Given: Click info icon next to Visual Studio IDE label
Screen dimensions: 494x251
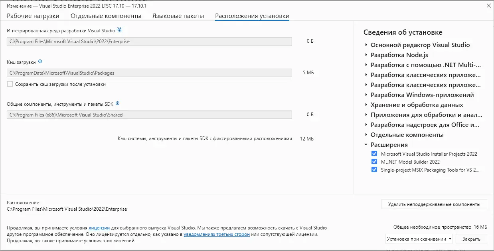Looking at the screenshot, I should coord(119,30).
